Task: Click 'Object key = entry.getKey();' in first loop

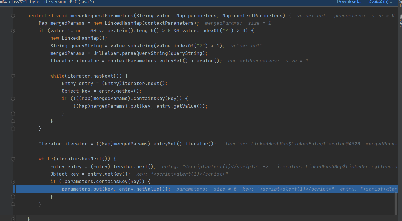Action: (102, 91)
